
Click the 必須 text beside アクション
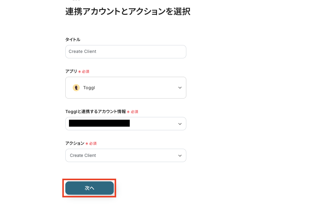93,144
